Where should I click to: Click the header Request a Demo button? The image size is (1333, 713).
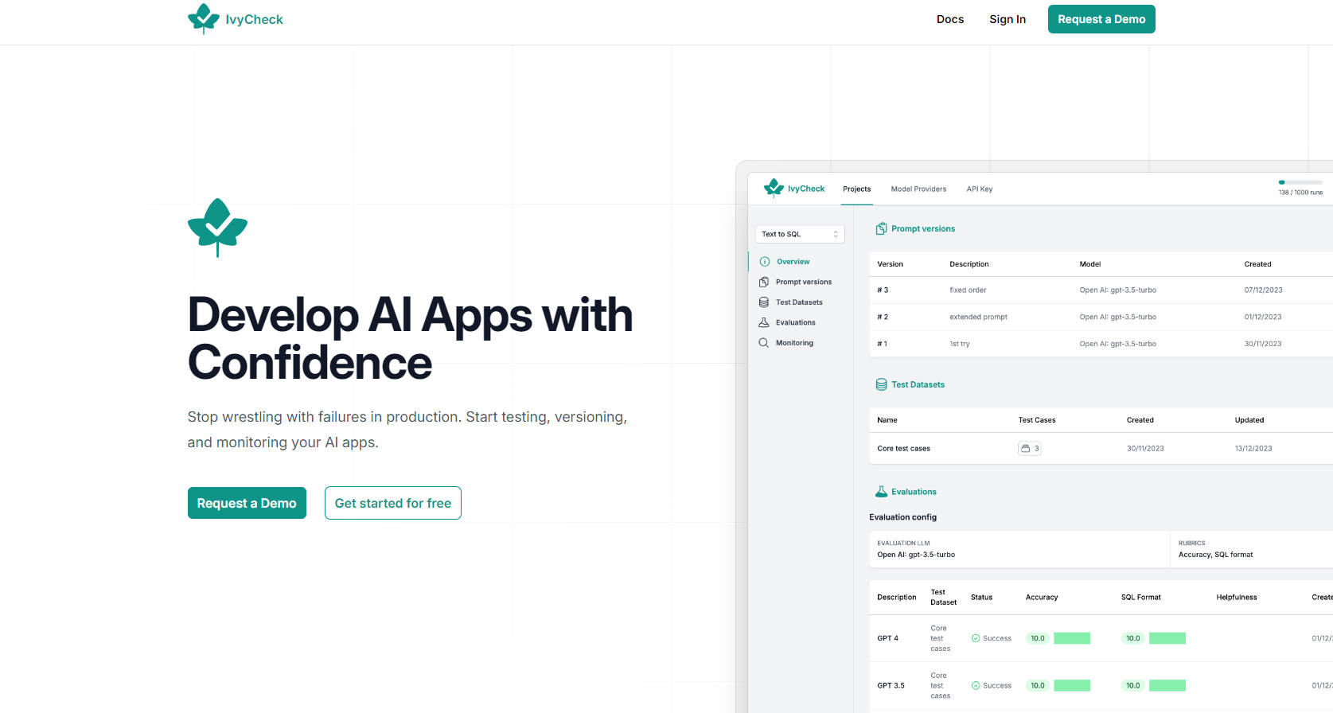(x=1101, y=19)
